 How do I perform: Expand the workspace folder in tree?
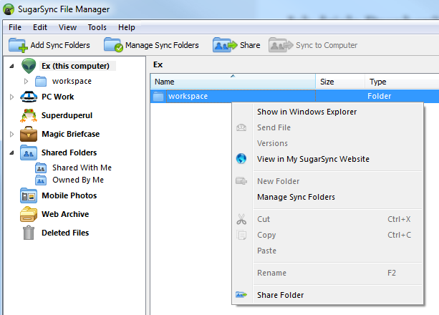pyautogui.click(x=26, y=81)
